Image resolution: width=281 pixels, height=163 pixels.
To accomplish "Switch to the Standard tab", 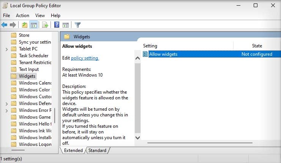I will pos(97,150).
